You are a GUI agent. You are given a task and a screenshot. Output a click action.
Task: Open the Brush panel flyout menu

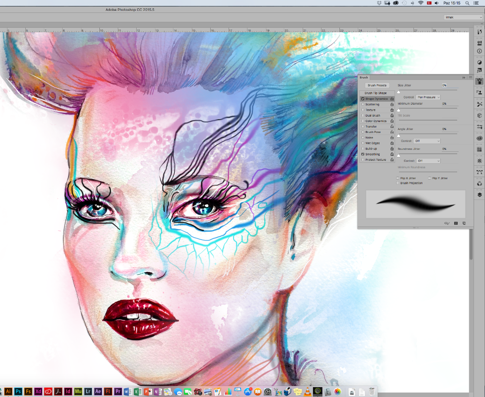tap(471, 77)
